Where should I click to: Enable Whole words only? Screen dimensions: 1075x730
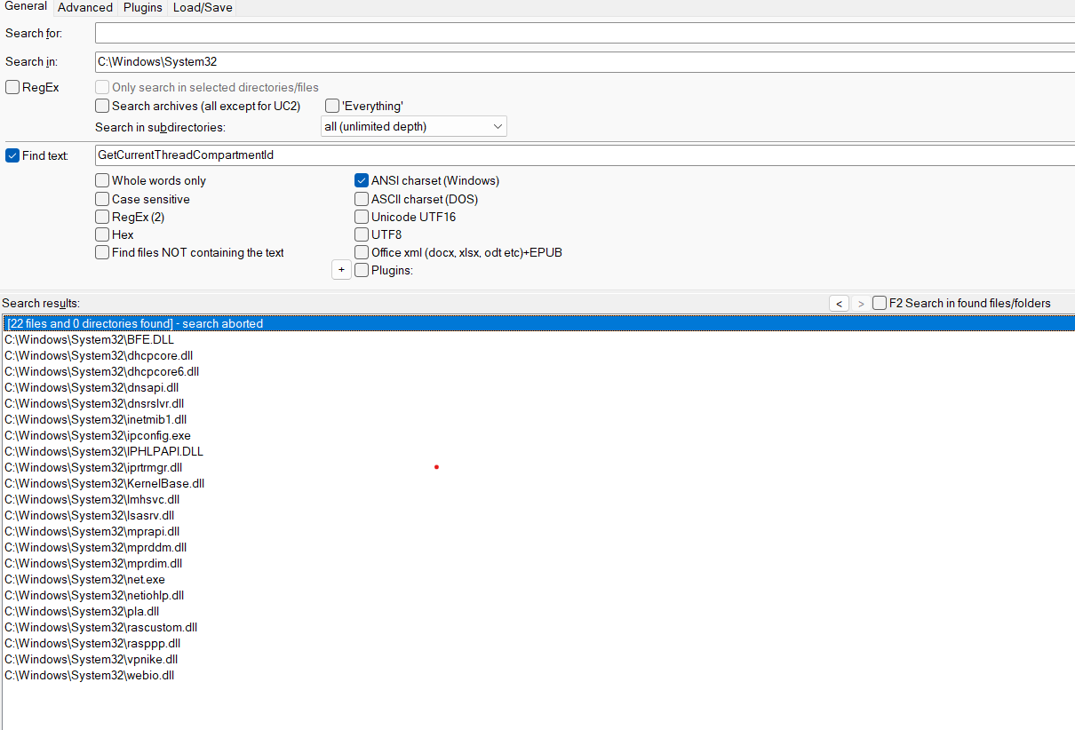(x=103, y=180)
